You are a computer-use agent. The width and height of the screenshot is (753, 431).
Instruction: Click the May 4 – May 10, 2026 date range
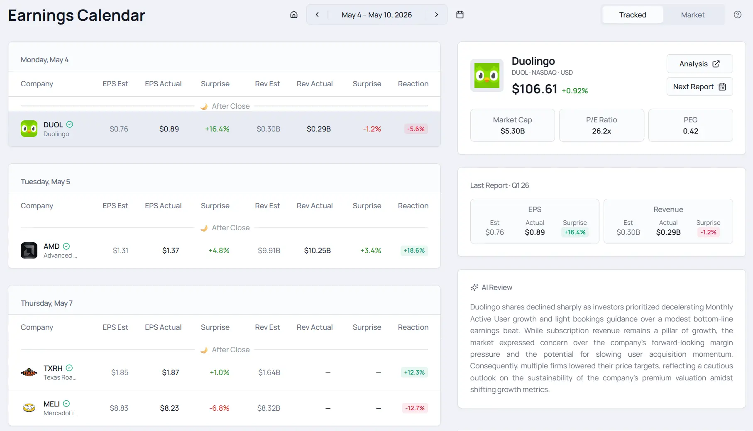[376, 15]
